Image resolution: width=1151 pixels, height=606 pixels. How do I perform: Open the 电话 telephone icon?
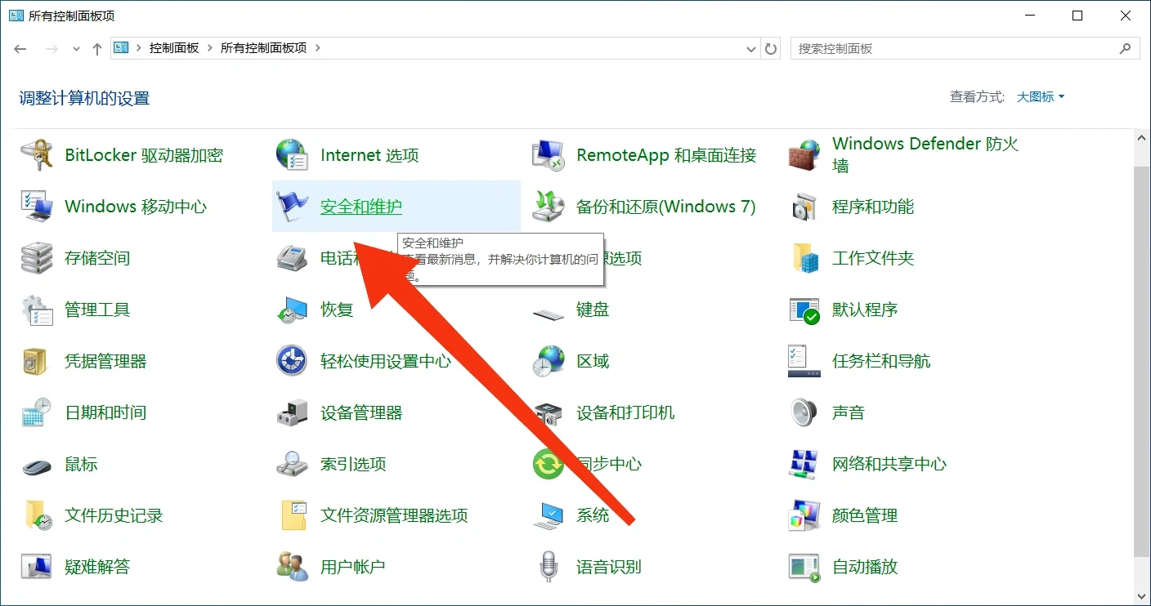[292, 258]
